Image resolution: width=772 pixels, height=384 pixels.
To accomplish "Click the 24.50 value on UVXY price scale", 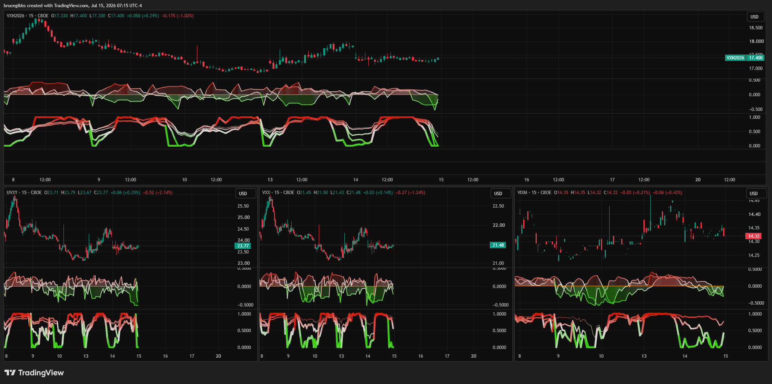I will coord(244,229).
